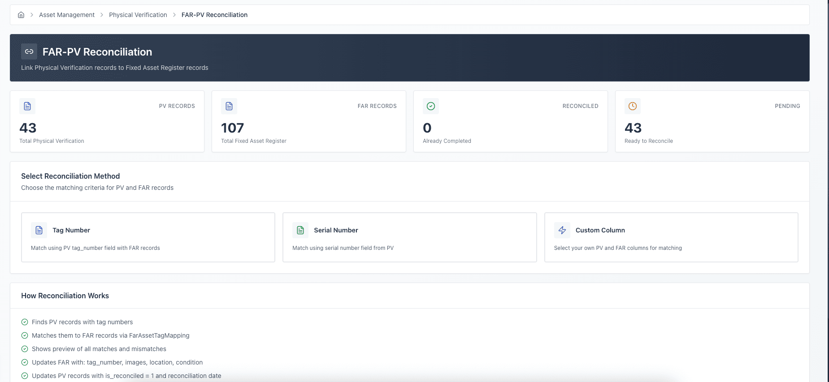829x382 pixels.
Task: Open the Reconciled card Already Completed
Action: [510, 121]
